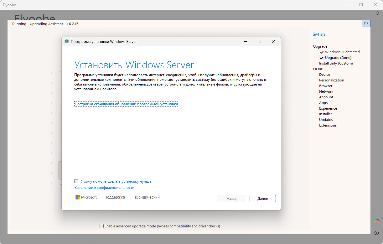Open the Browser section
This screenshot has width=383, height=244.
[326, 86]
